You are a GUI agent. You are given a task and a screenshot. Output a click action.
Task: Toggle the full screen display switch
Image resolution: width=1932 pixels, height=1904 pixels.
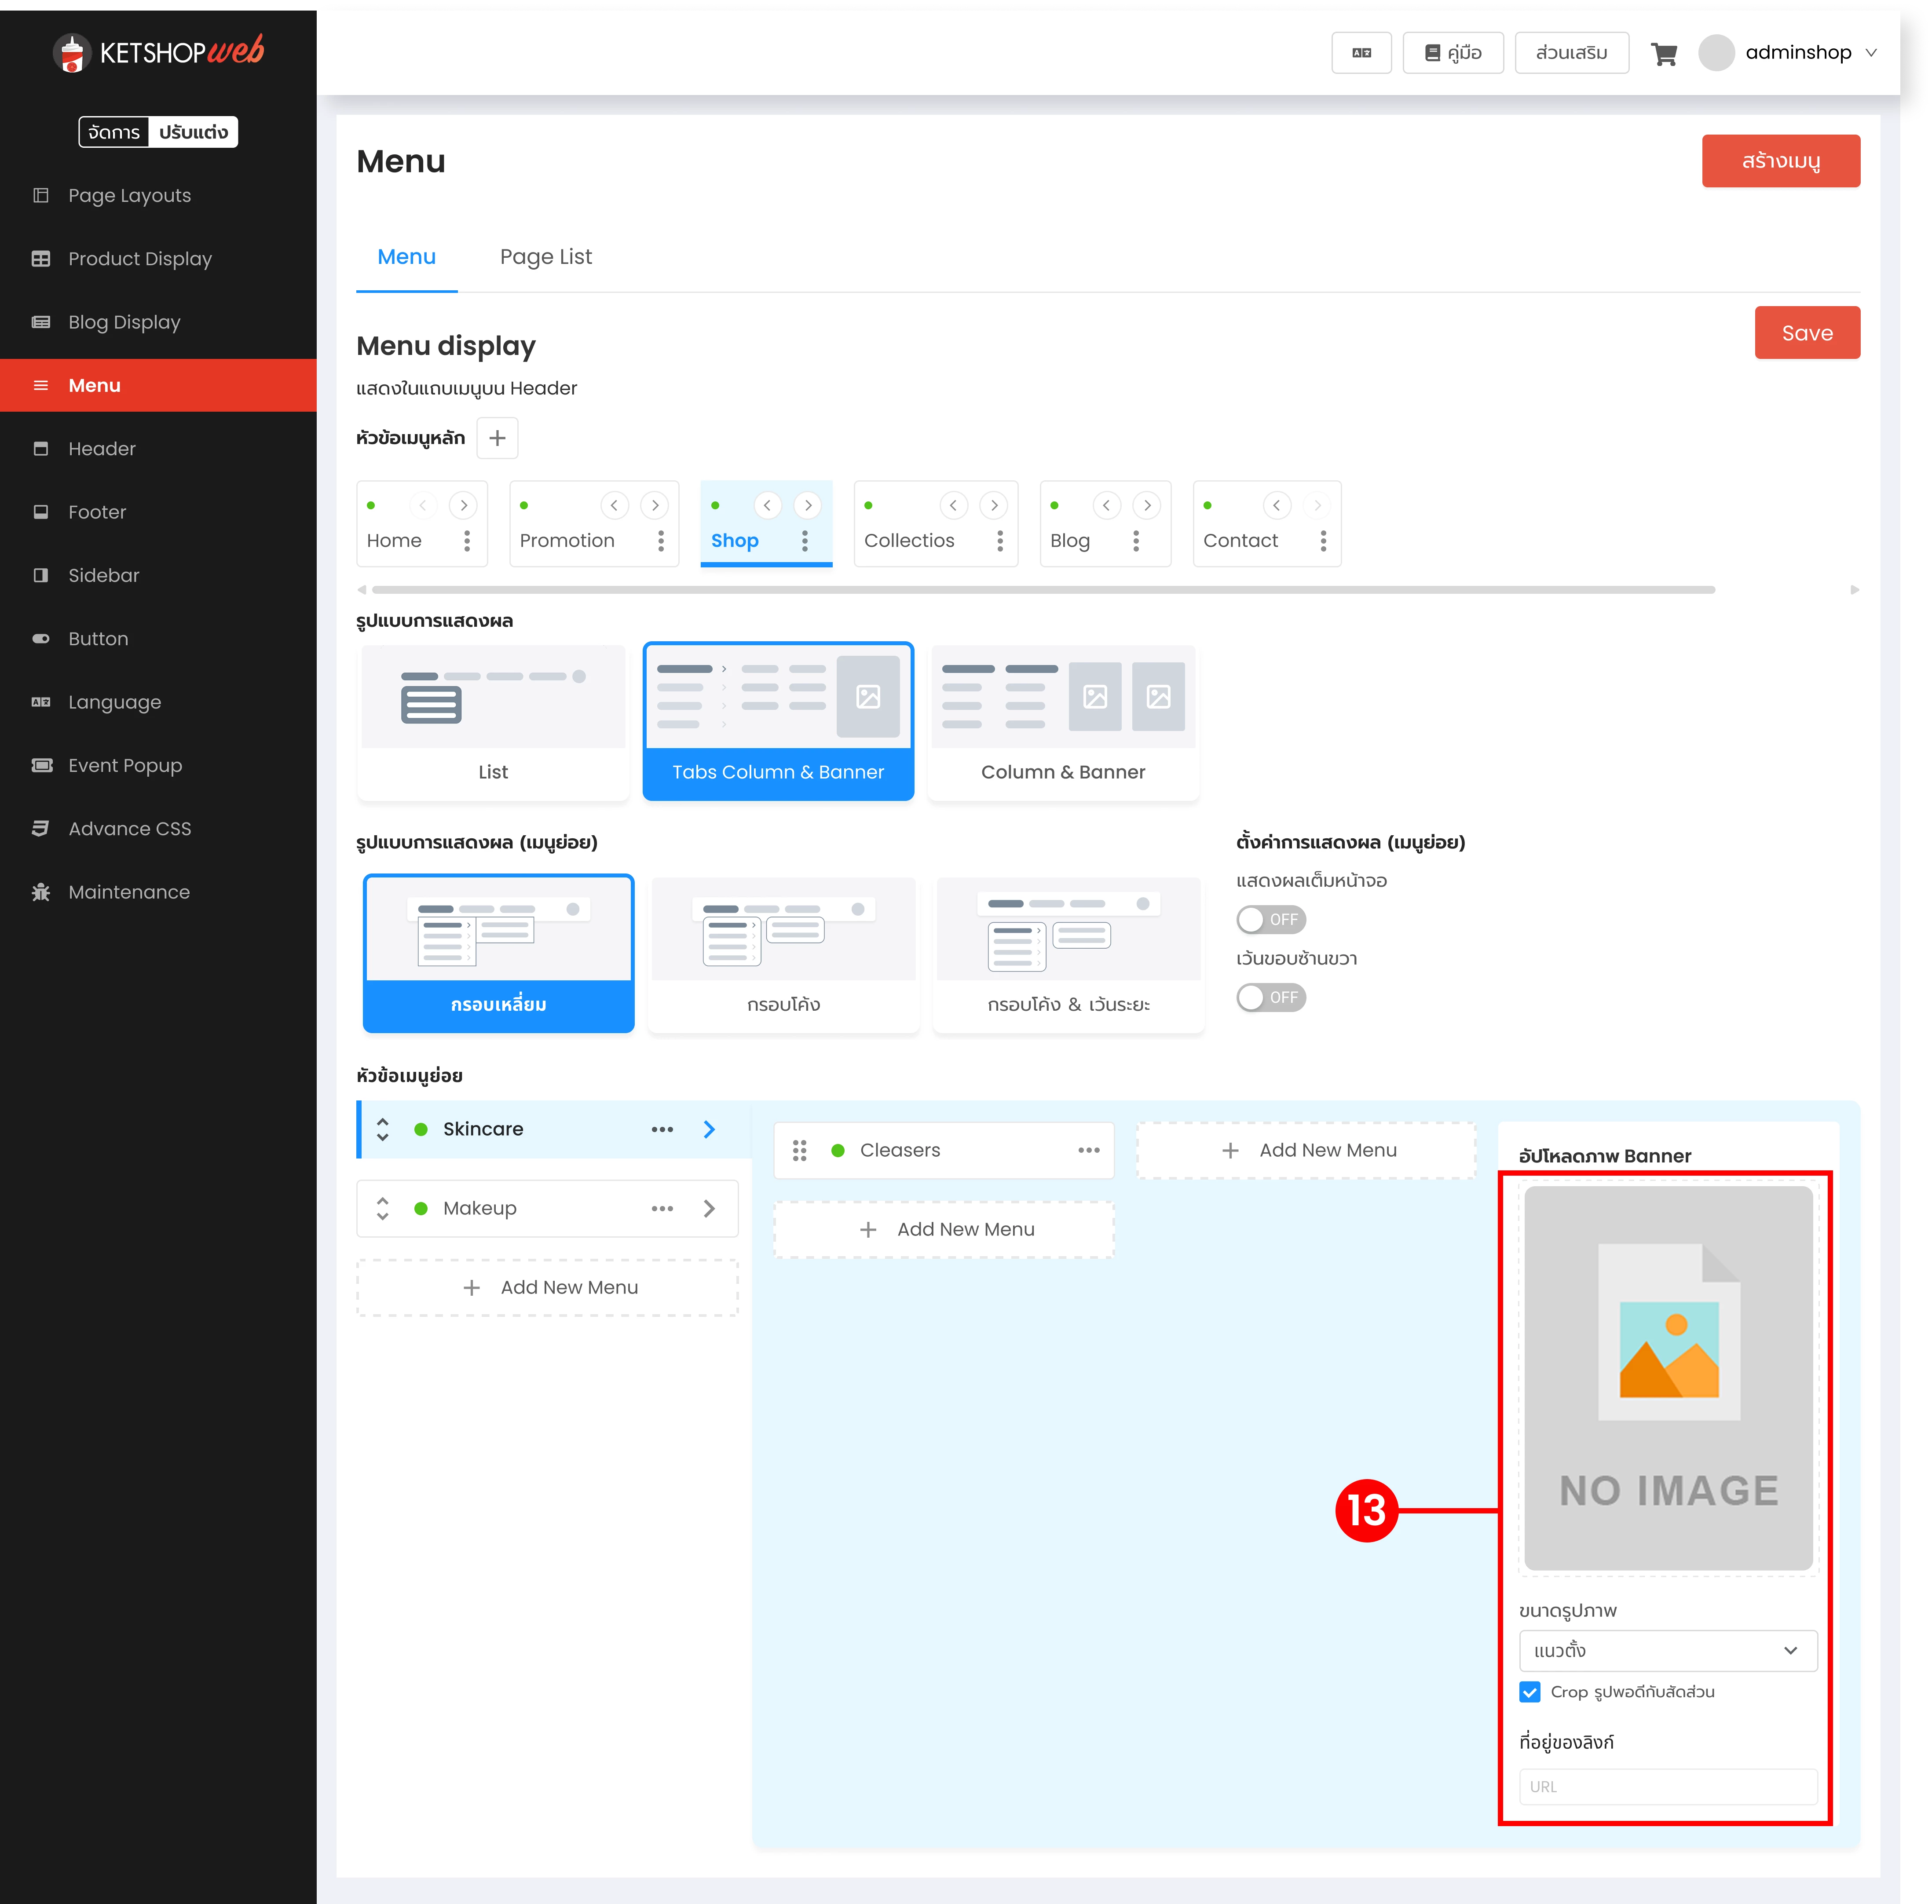click(x=1270, y=919)
